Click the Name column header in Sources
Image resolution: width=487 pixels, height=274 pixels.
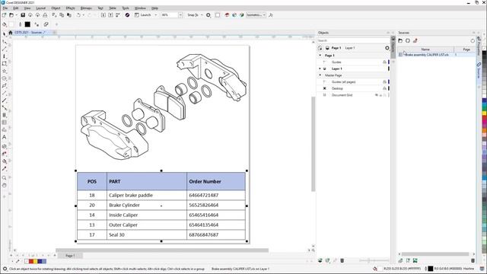(425, 49)
